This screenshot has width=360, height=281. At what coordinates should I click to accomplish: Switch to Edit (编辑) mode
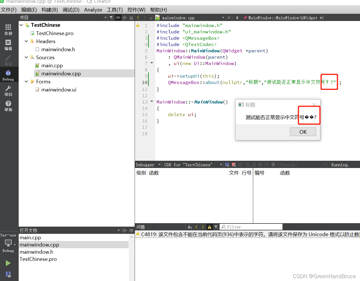click(8, 45)
